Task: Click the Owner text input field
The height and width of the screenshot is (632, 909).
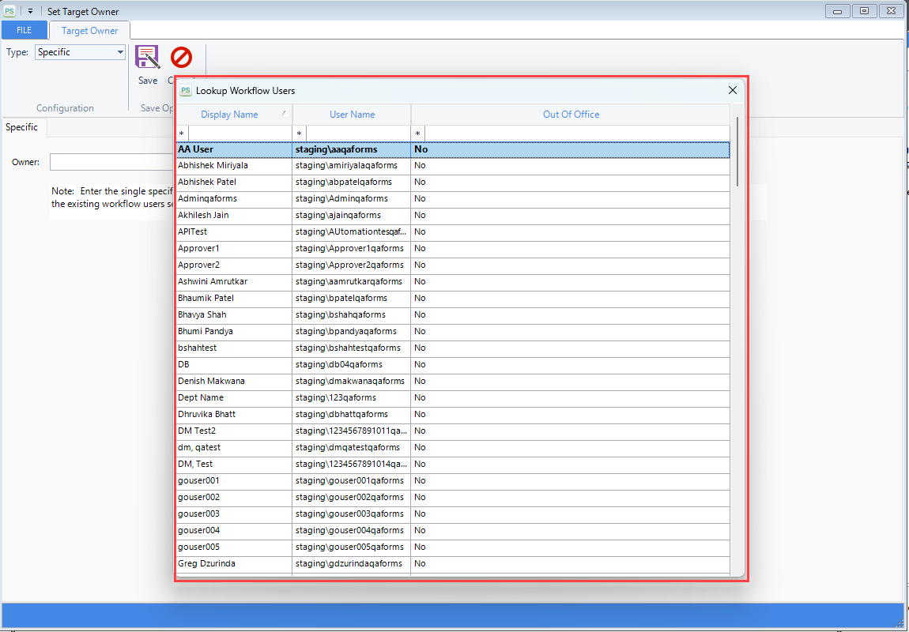Action: tap(111, 162)
